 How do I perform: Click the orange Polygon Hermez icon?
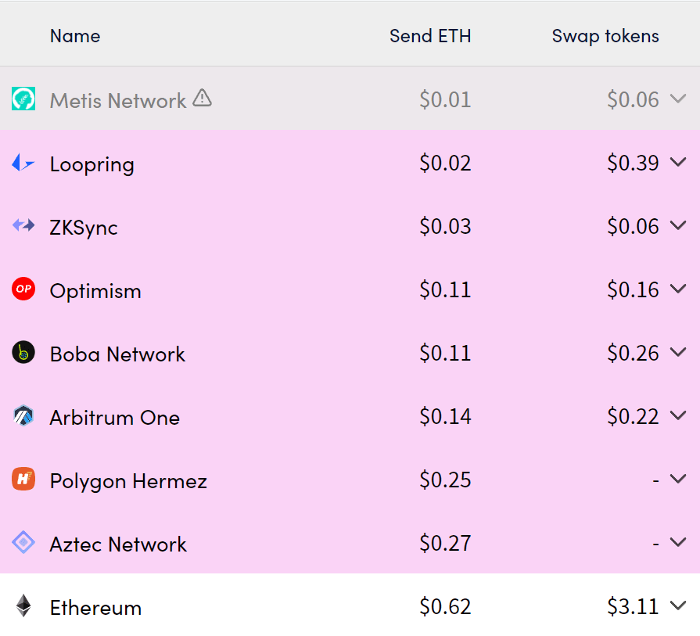tap(23, 479)
